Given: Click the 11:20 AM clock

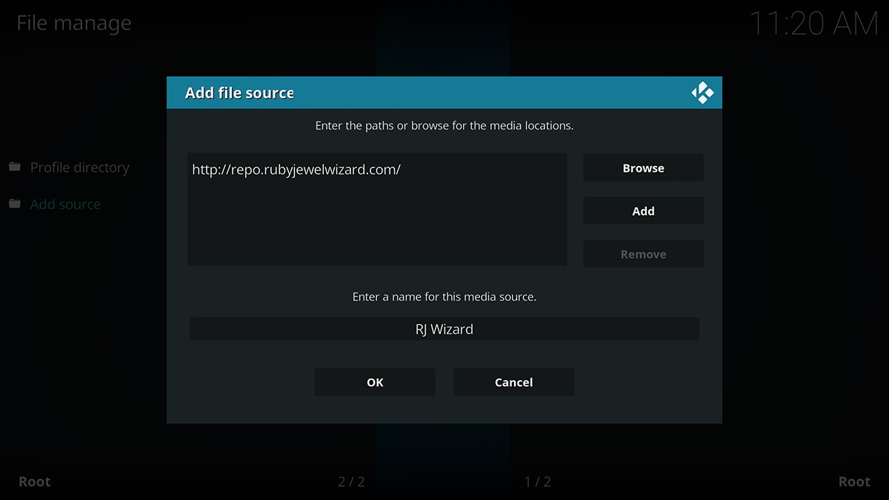Looking at the screenshot, I should click(x=813, y=24).
